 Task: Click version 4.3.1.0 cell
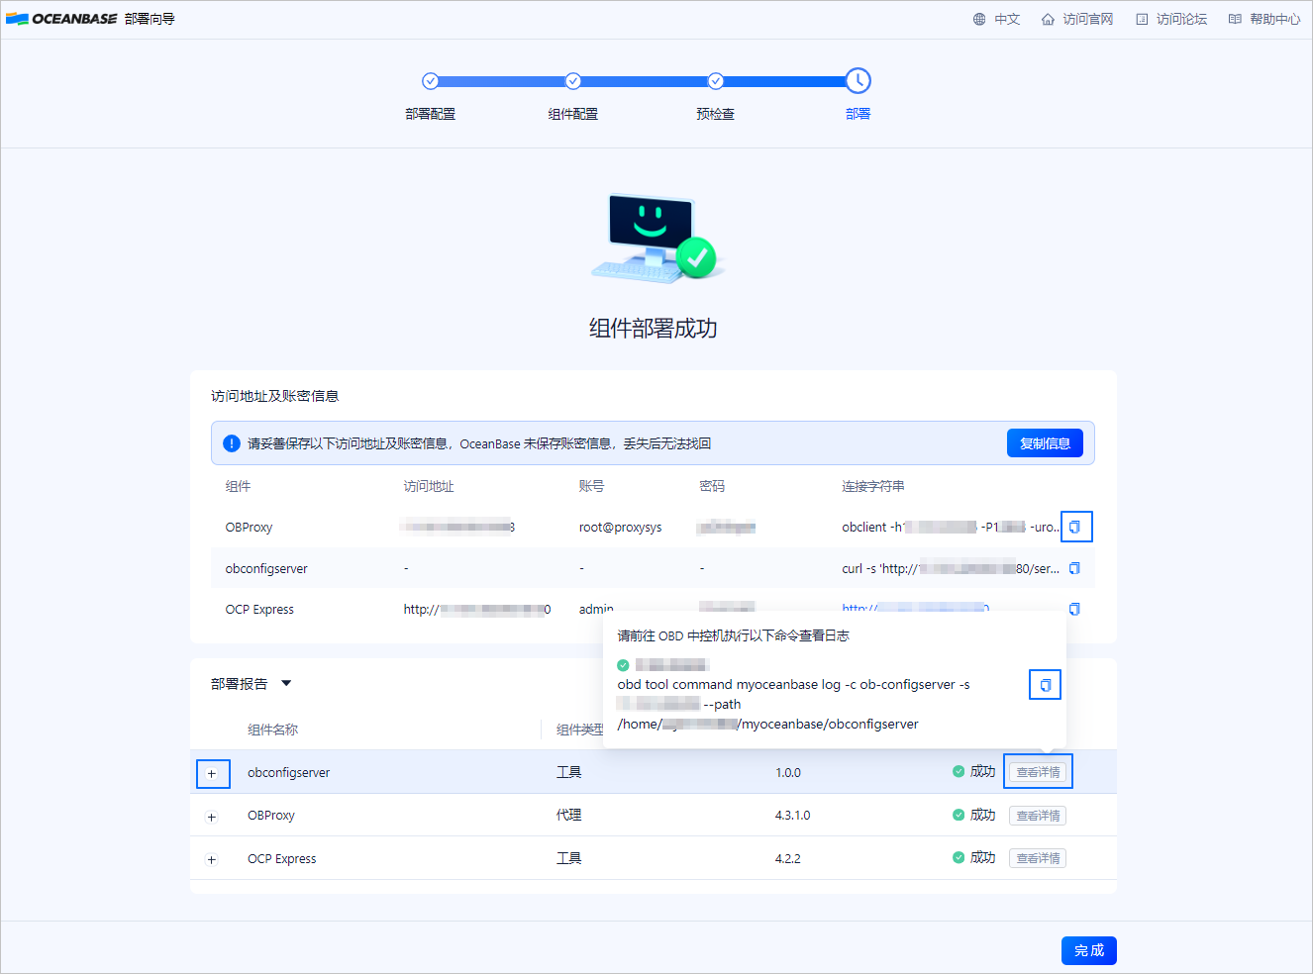point(792,816)
